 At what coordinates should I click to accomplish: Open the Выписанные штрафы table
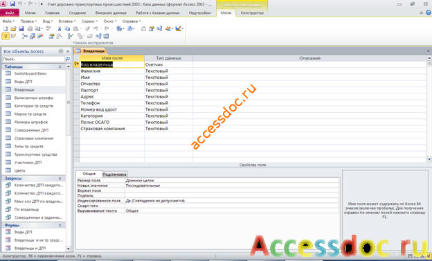(34, 98)
